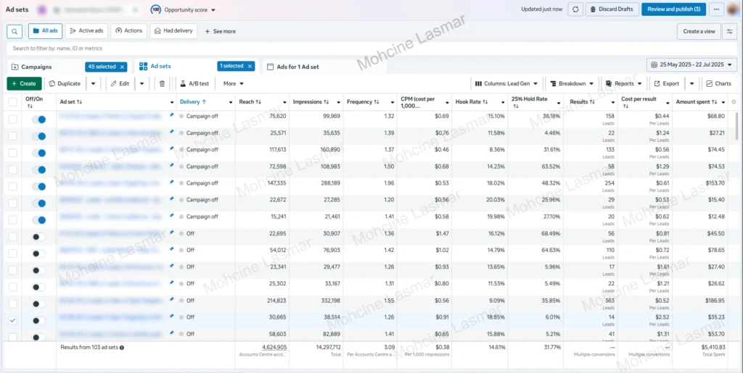This screenshot has width=743, height=373.
Task: Tick the select-all checkbox in header
Action: pyautogui.click(x=12, y=102)
